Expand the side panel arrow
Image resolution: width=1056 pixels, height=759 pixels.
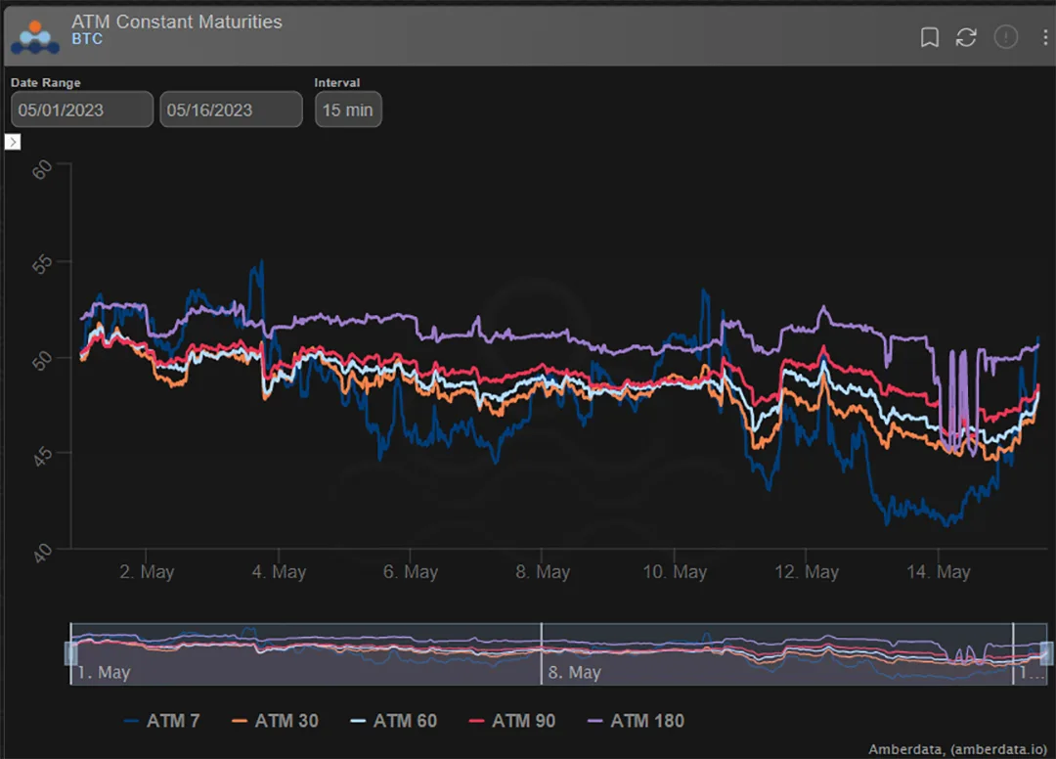click(13, 142)
